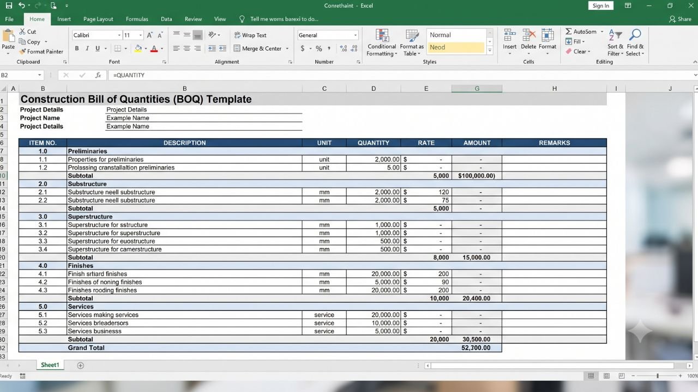Increase the font size
This screenshot has width=698, height=392.
150,35
